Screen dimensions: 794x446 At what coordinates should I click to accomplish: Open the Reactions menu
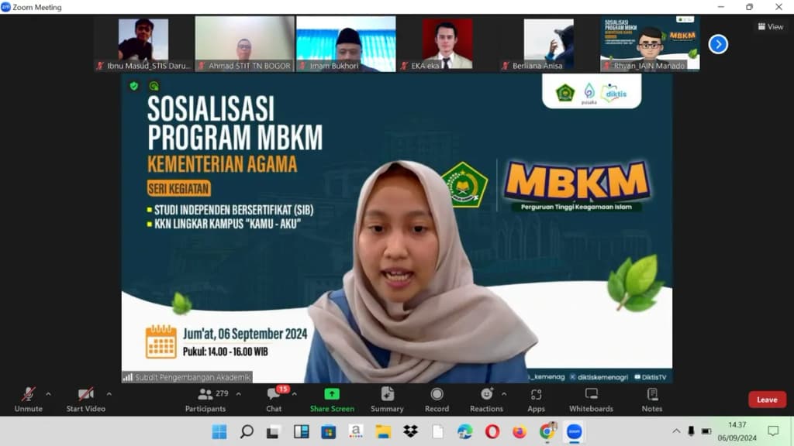[486, 400]
